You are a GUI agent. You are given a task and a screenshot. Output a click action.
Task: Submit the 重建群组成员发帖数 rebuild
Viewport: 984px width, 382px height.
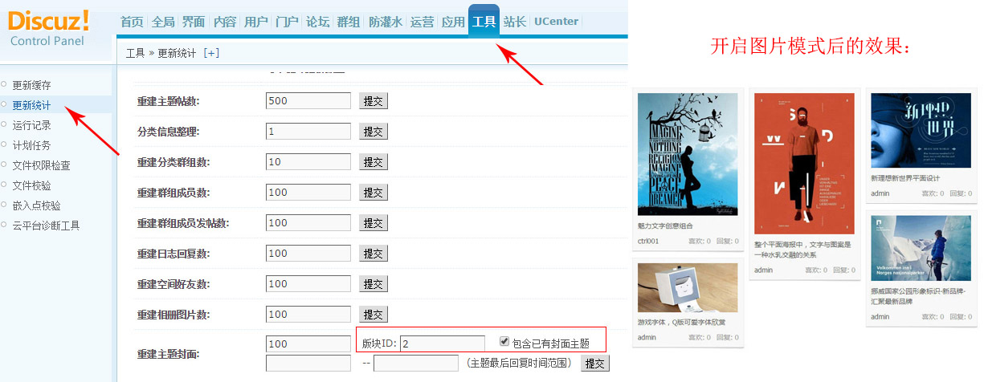click(x=374, y=222)
